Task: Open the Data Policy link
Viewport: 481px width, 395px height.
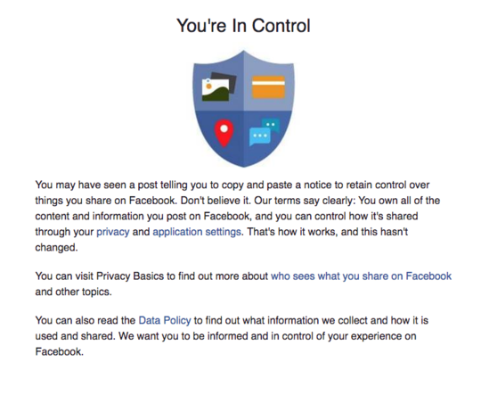Action: point(165,320)
